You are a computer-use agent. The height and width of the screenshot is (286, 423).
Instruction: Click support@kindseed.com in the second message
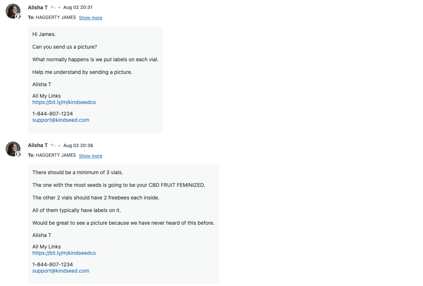pos(61,271)
